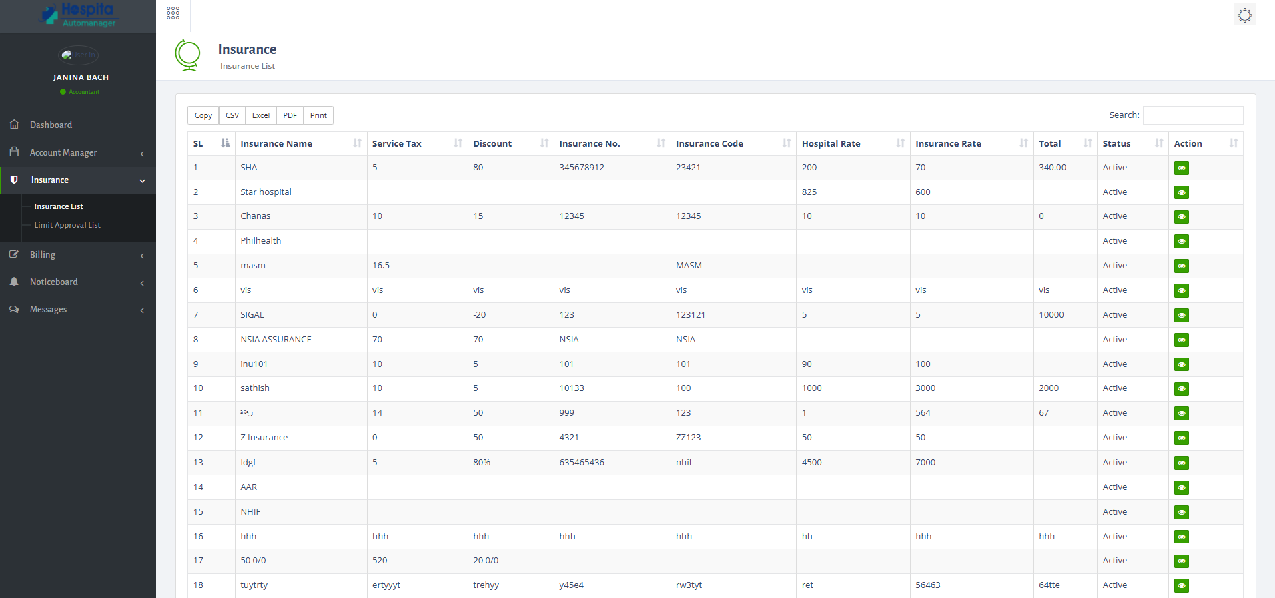Expand the Noticeboard sidebar menu

point(78,282)
